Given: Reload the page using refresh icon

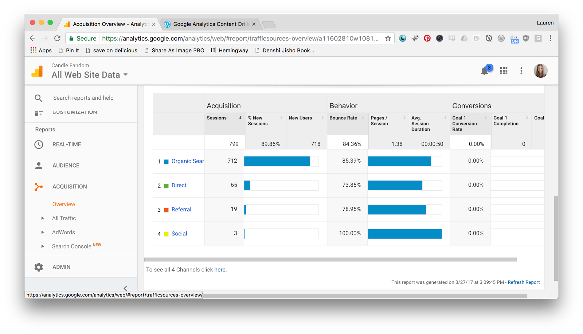Looking at the screenshot, I should [x=57, y=39].
